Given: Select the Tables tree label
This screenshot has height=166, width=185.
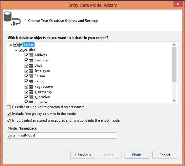Looking at the screenshot, I should pos(28,44).
